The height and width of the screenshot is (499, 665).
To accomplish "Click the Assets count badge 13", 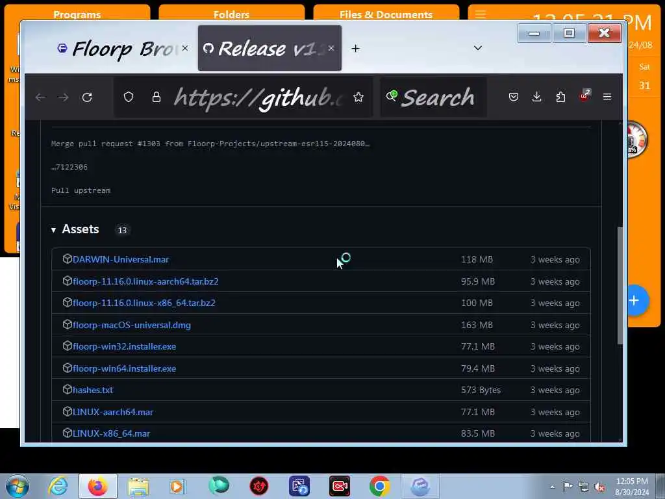I will coord(122,230).
